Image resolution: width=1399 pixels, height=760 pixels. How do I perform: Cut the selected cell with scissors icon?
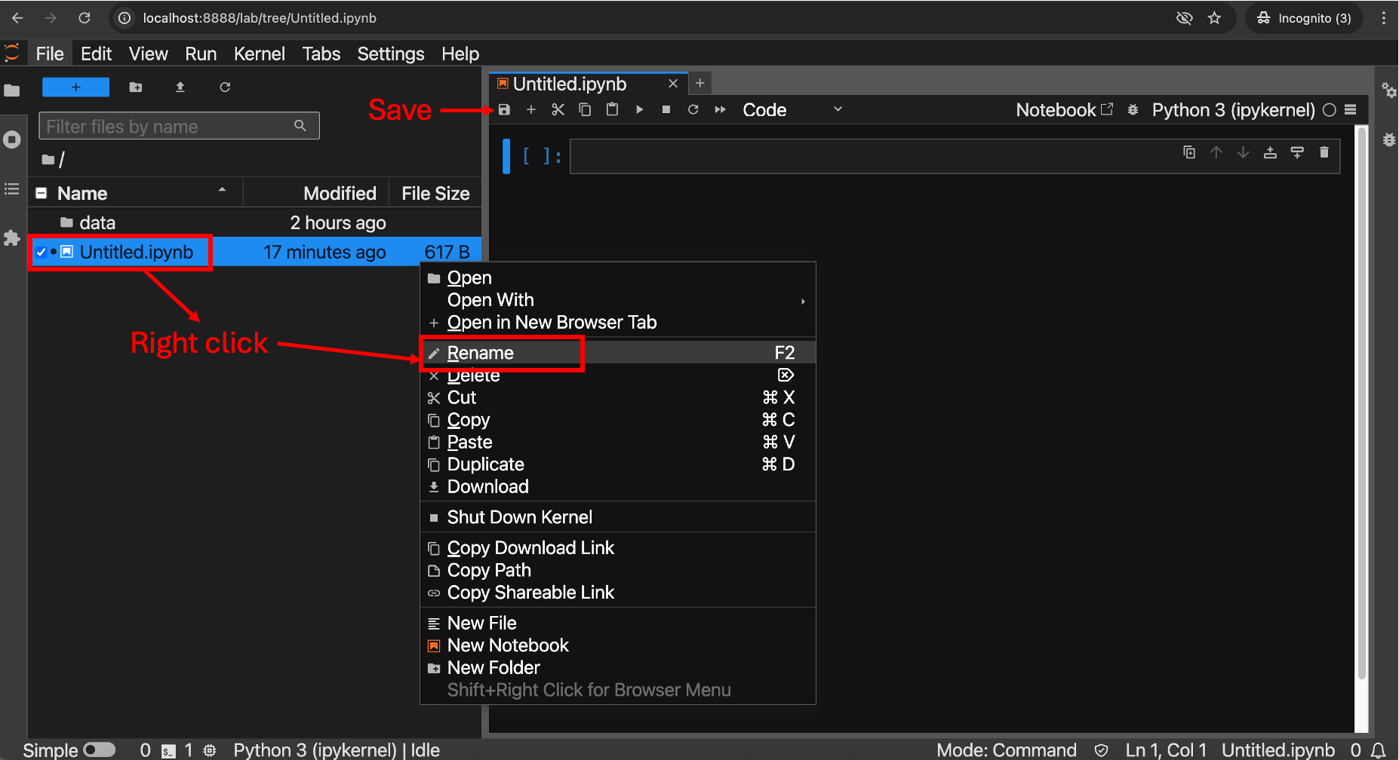[x=558, y=110]
